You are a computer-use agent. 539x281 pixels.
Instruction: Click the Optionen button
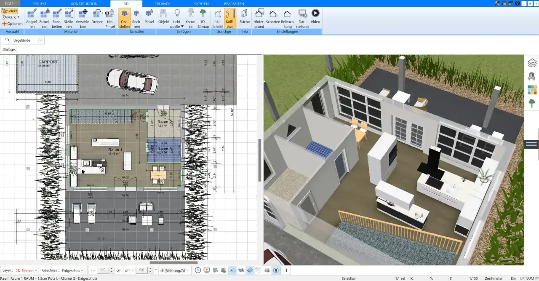pos(12,24)
